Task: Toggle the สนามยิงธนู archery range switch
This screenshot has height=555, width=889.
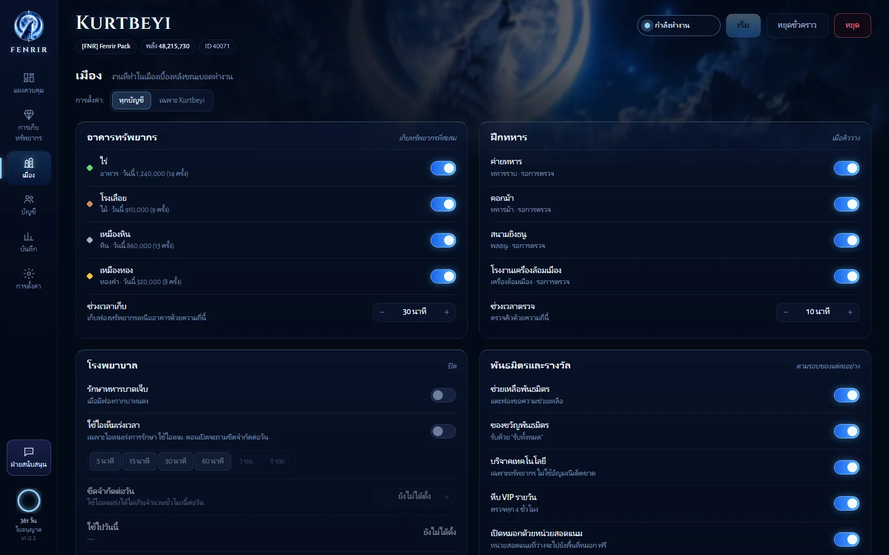Action: (x=847, y=240)
